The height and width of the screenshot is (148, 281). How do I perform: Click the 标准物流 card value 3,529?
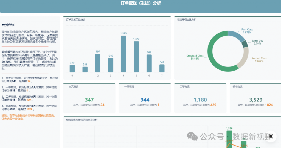pyautogui.click(x=256, y=100)
